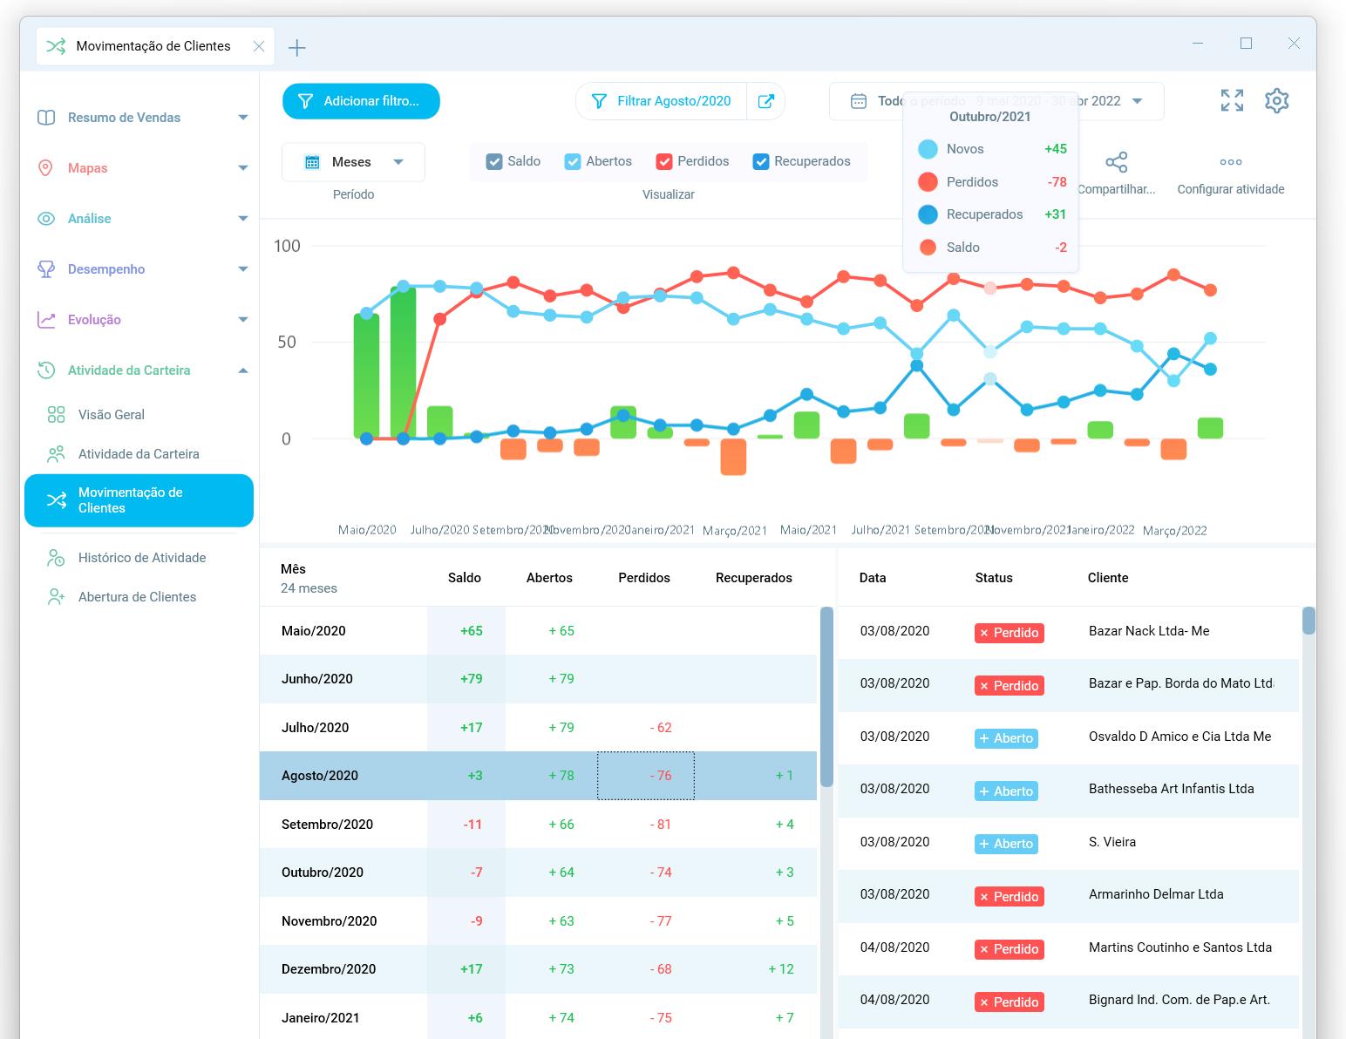Click the Compartilhar share icon
This screenshot has height=1039, width=1346.
click(x=1116, y=163)
